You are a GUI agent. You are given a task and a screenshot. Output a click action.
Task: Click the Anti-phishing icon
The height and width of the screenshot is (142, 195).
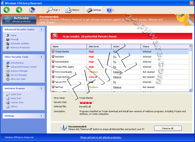tap(8, 63)
